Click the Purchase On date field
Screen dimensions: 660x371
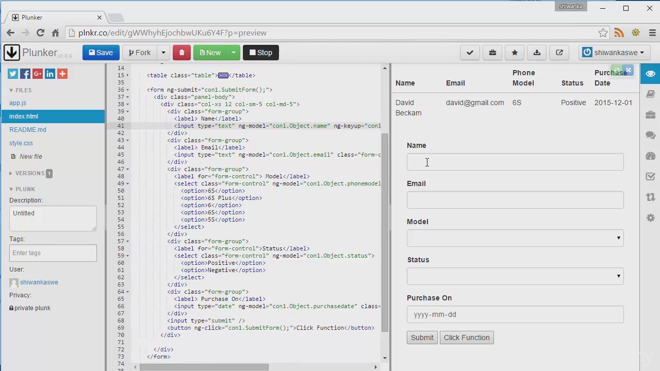tap(515, 314)
